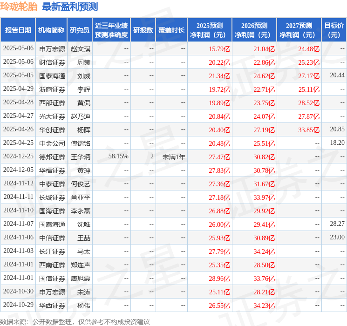
Task: Click analyst 何俊艺
Action: coord(81,184)
